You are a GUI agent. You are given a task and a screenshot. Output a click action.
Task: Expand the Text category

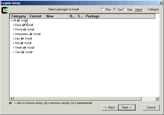point(14,52)
